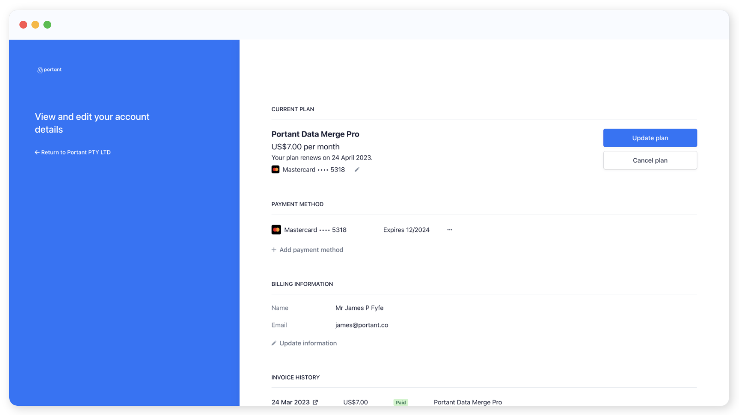739x415 pixels.
Task: Open the 24 Mar 2023 invoice date
Action: click(x=291, y=402)
